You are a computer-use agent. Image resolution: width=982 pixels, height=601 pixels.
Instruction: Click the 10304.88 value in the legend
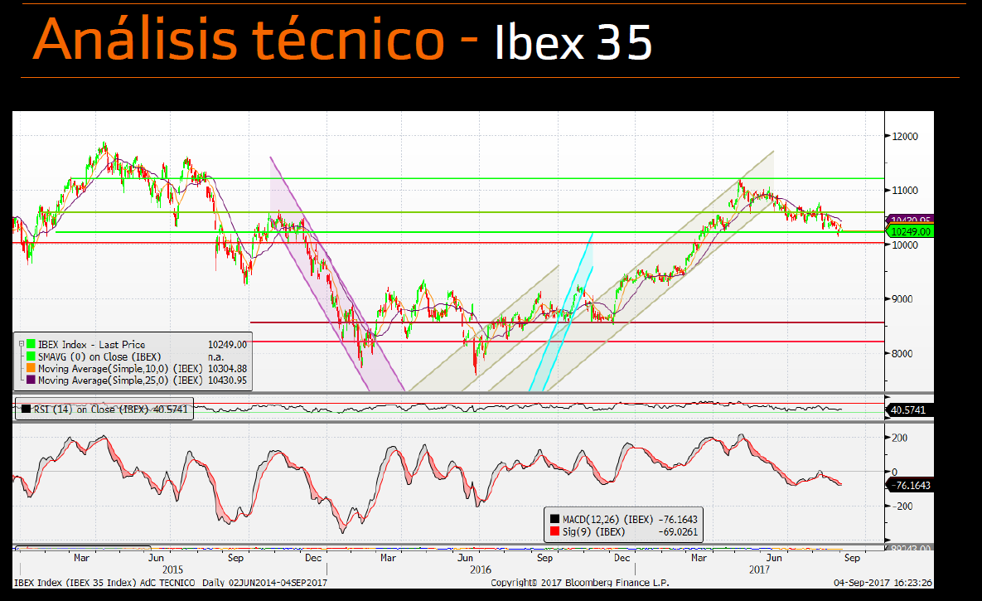(x=227, y=369)
